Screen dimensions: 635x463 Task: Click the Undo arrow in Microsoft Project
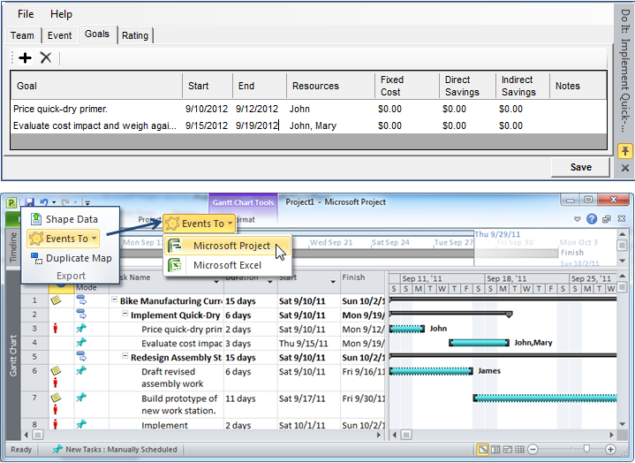44,202
